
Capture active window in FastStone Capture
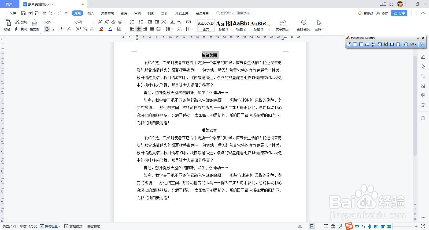pyautogui.click(x=355, y=44)
